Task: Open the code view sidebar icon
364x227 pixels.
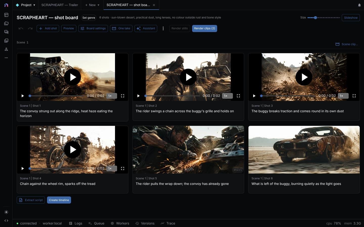Action: click(6, 221)
